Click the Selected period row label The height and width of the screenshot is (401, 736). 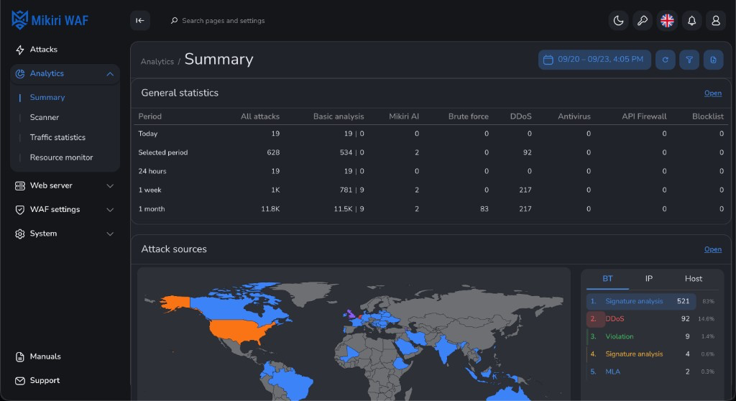click(163, 152)
